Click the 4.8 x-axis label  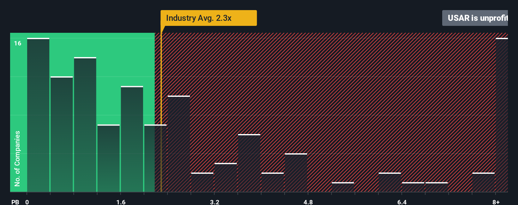308,202
